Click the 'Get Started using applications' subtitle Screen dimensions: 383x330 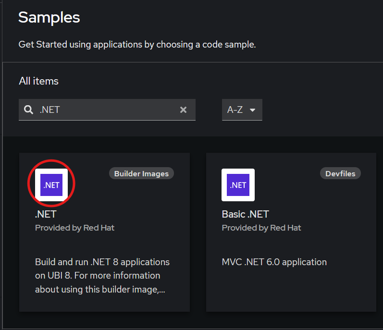[x=137, y=45]
